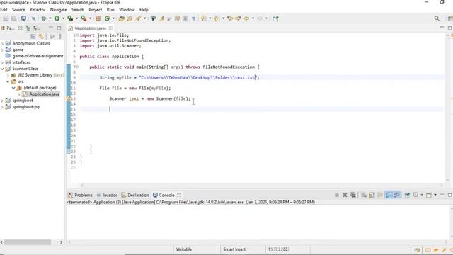The height and width of the screenshot is (255, 453).
Task: Click Remove Launch X icon in Console
Action: (x=345, y=195)
